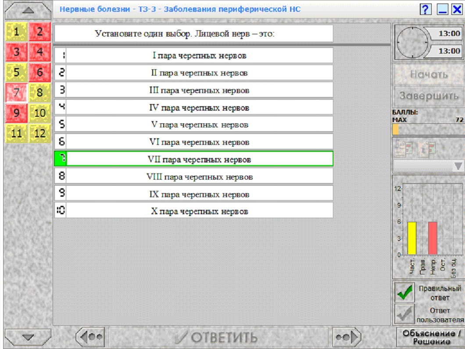Choose answer VII пара черепных нервов
The image size is (465, 349).
(x=193, y=159)
